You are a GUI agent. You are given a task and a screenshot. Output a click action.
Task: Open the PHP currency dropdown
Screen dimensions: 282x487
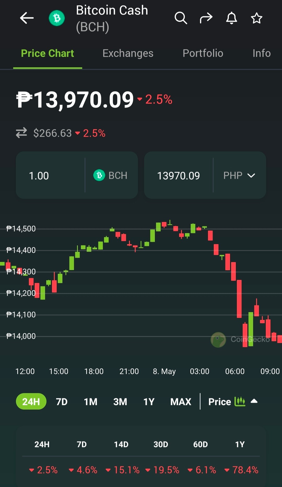[239, 175]
